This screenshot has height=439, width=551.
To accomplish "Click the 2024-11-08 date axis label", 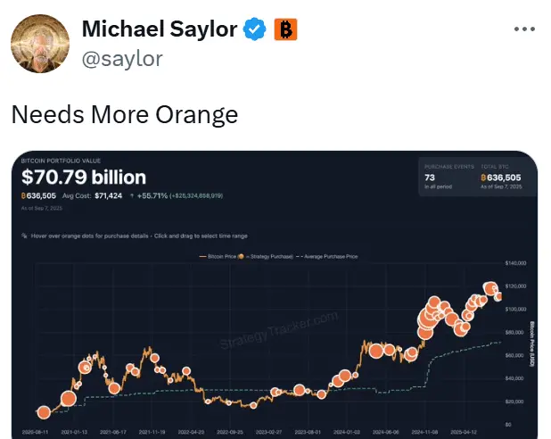I will [425, 432].
